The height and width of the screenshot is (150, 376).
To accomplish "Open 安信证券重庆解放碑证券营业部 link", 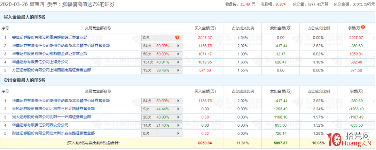I will [50, 37].
